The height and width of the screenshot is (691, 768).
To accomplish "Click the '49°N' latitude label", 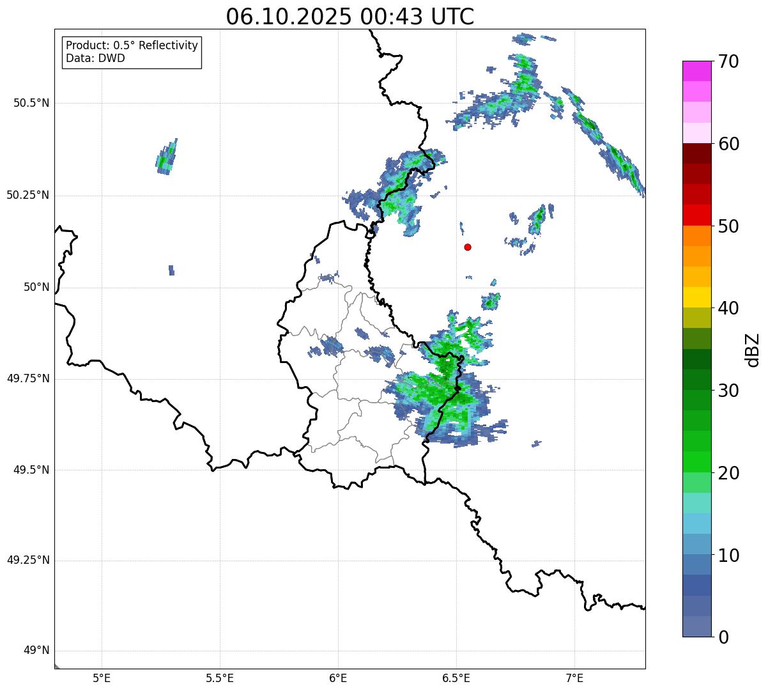I will [x=36, y=651].
